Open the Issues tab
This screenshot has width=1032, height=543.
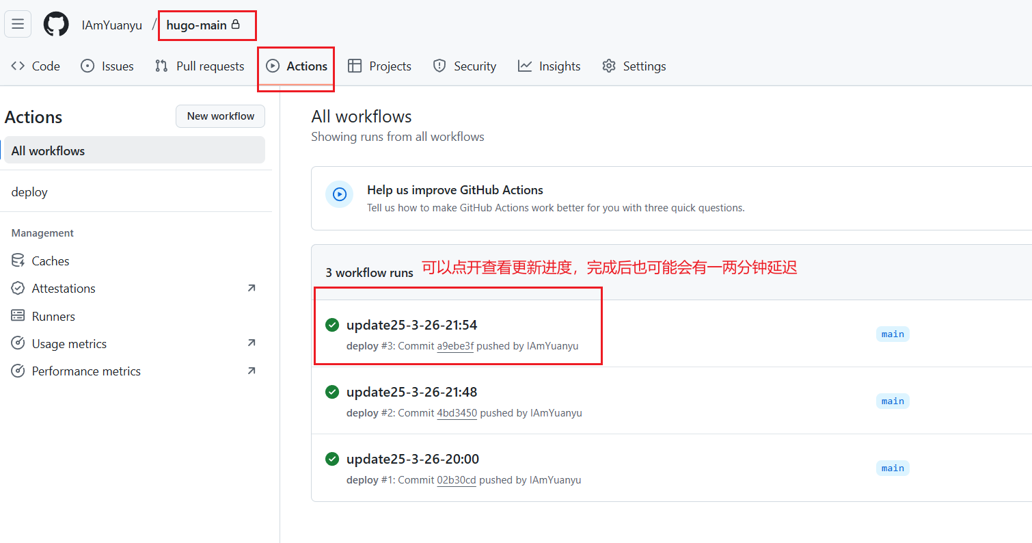coord(107,66)
